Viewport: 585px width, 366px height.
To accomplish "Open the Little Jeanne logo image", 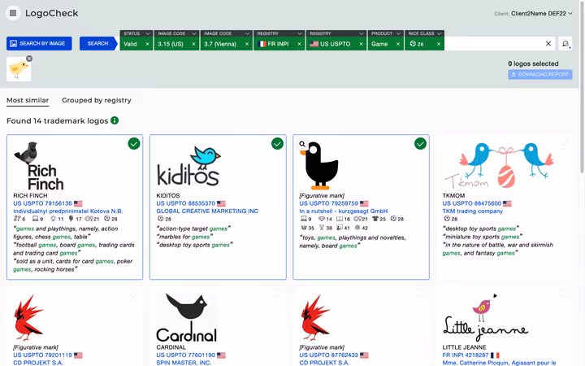I will [x=485, y=316].
